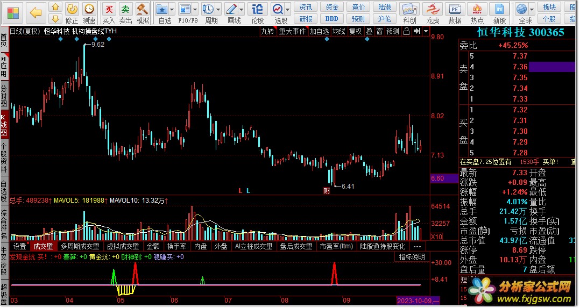Open the 论股 discussion icon
580x308 pixels.
(257, 13)
